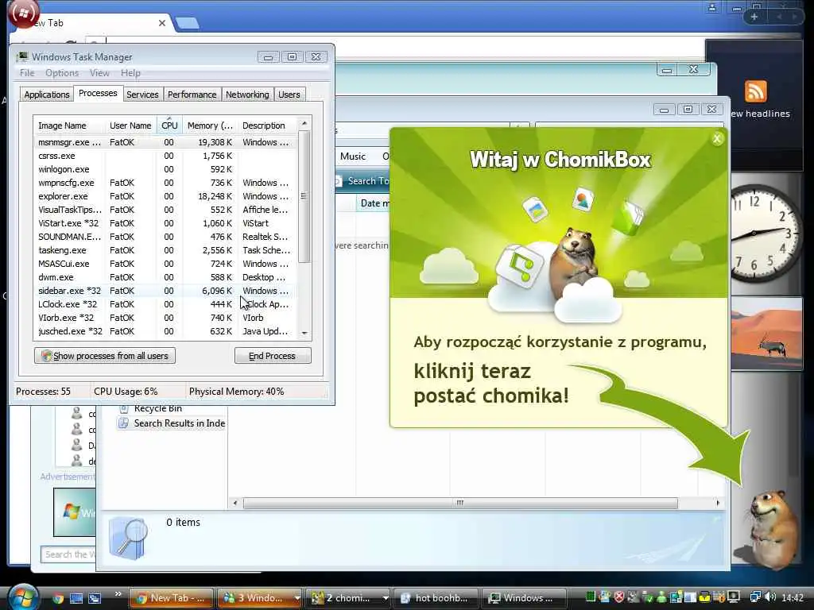The height and width of the screenshot is (610, 814).
Task: Select the msnmsgr.exe process row
Action: (x=165, y=142)
